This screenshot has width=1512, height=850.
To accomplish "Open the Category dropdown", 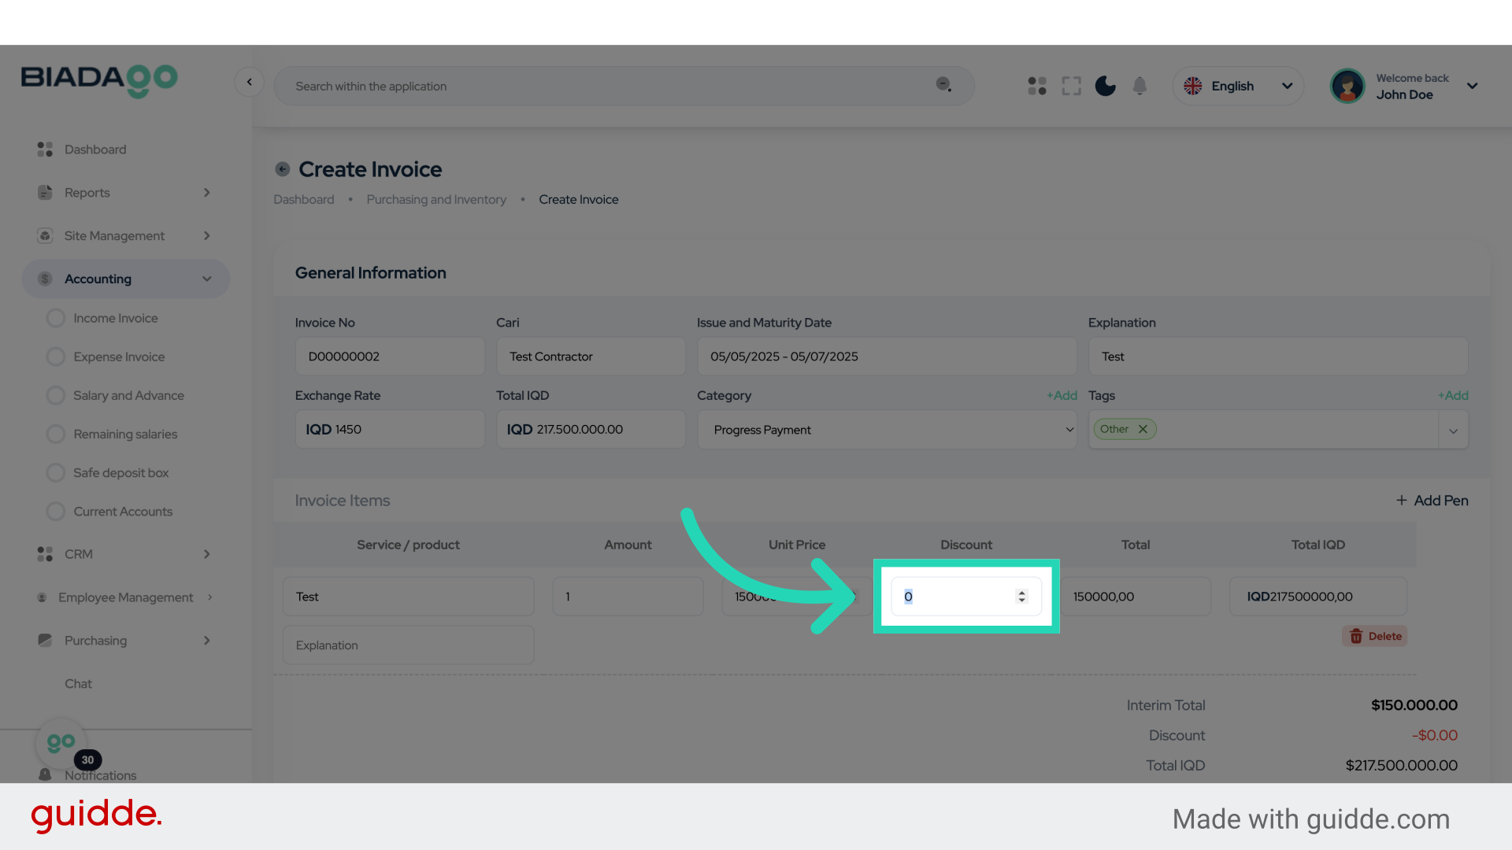I will click(x=886, y=430).
